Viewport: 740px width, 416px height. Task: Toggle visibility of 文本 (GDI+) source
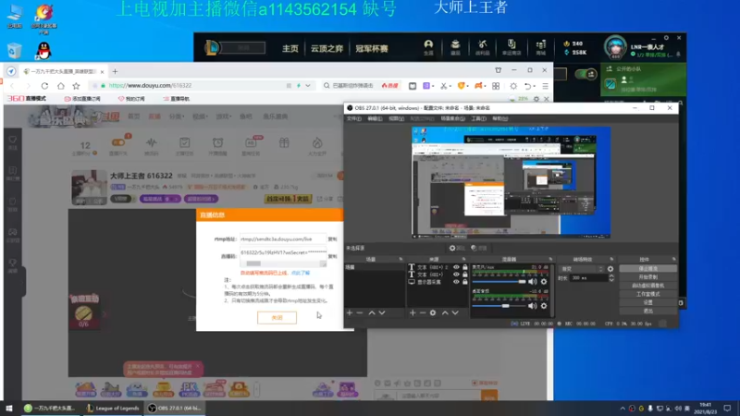(456, 275)
